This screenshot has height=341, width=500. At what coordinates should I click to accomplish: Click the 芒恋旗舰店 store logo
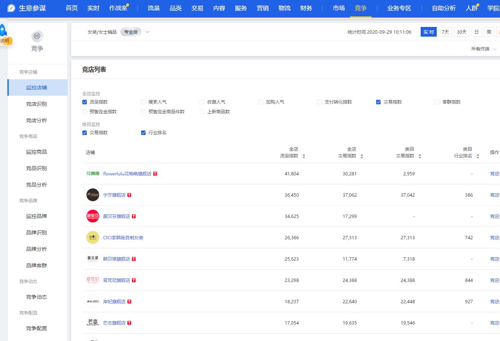(x=92, y=322)
